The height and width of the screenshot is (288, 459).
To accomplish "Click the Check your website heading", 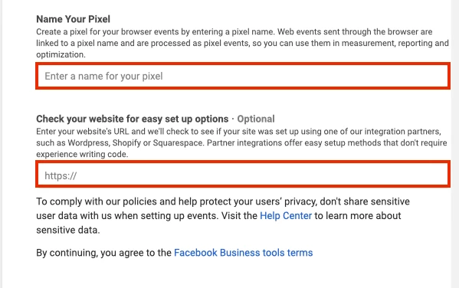I will [x=133, y=119].
